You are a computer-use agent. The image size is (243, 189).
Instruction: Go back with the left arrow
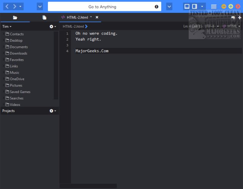[7, 6]
